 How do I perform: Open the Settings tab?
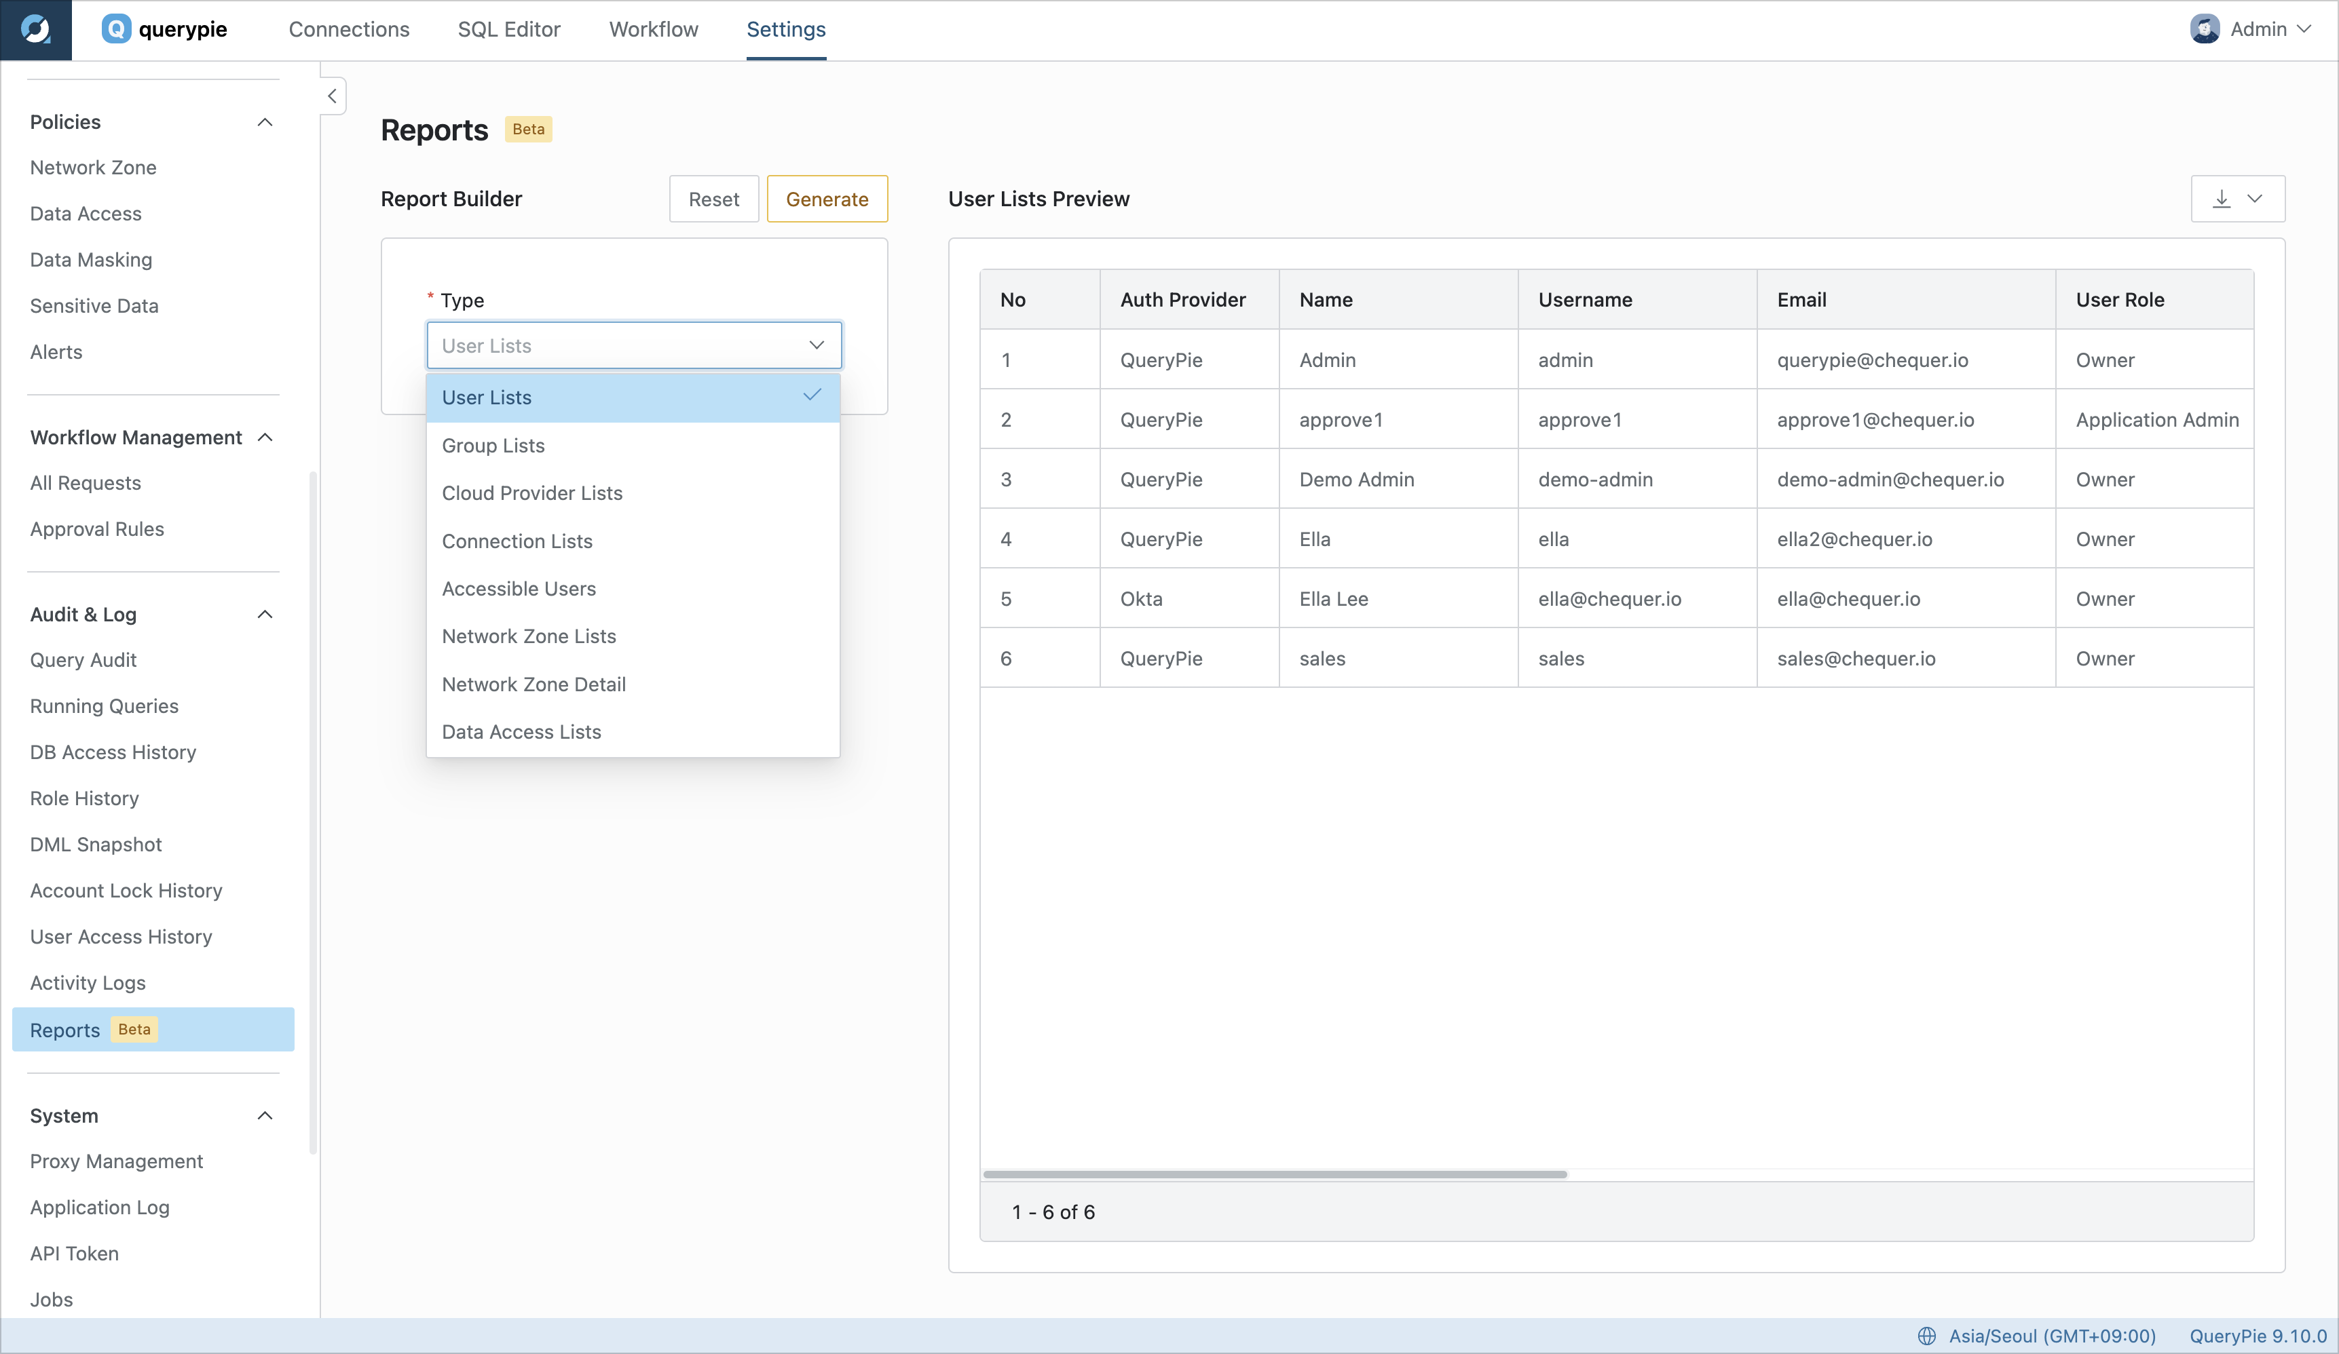786,30
